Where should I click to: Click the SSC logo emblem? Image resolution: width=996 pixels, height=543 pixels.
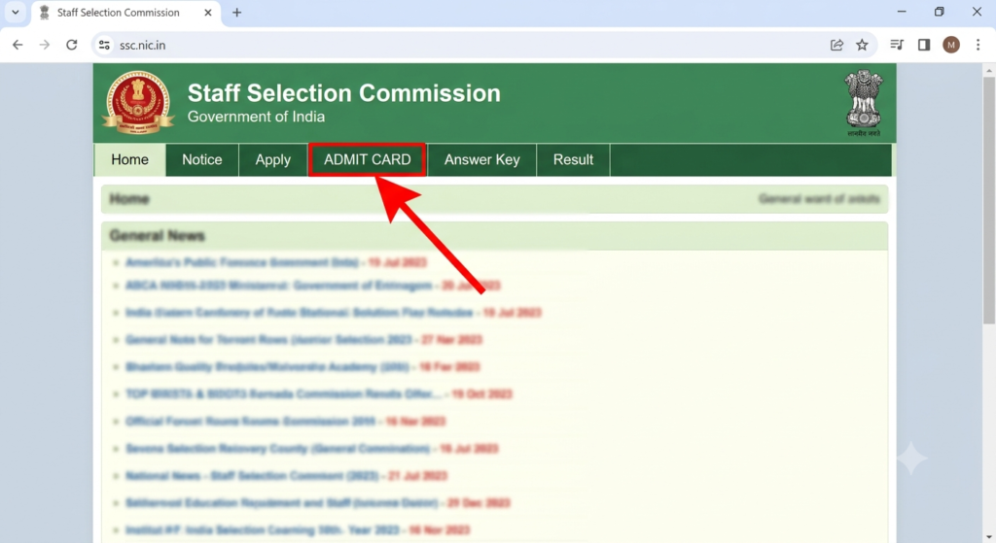coord(138,102)
